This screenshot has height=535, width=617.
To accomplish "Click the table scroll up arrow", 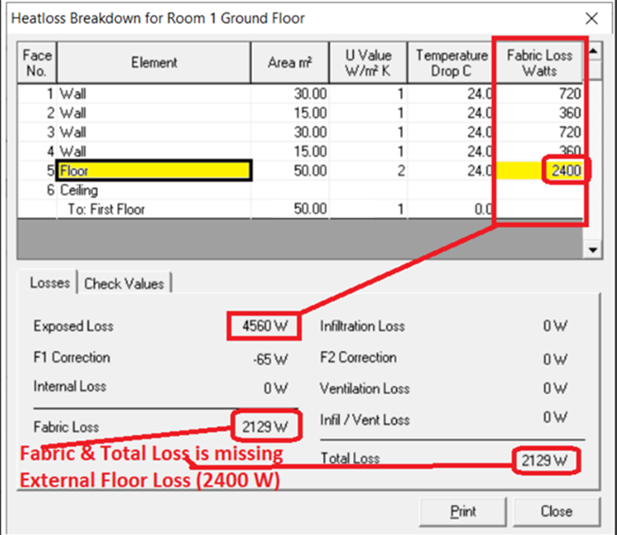I will click(593, 51).
